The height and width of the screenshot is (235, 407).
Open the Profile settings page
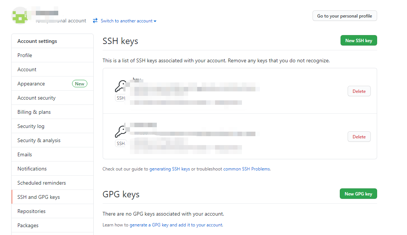[25, 55]
